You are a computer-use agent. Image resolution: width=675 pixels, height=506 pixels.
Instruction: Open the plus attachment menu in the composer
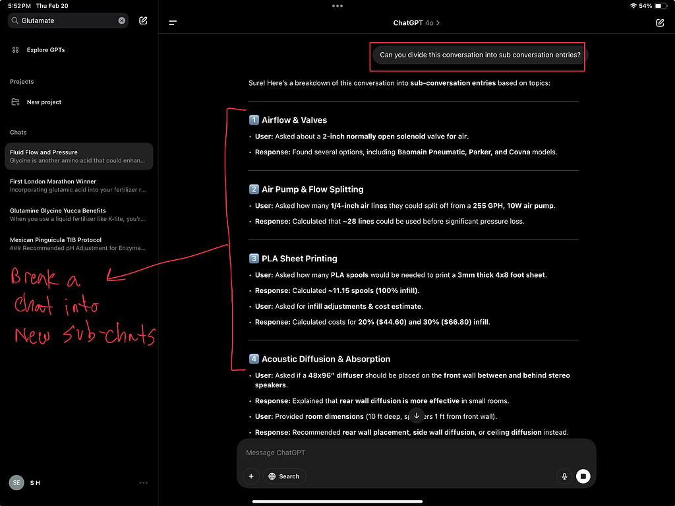[250, 476]
